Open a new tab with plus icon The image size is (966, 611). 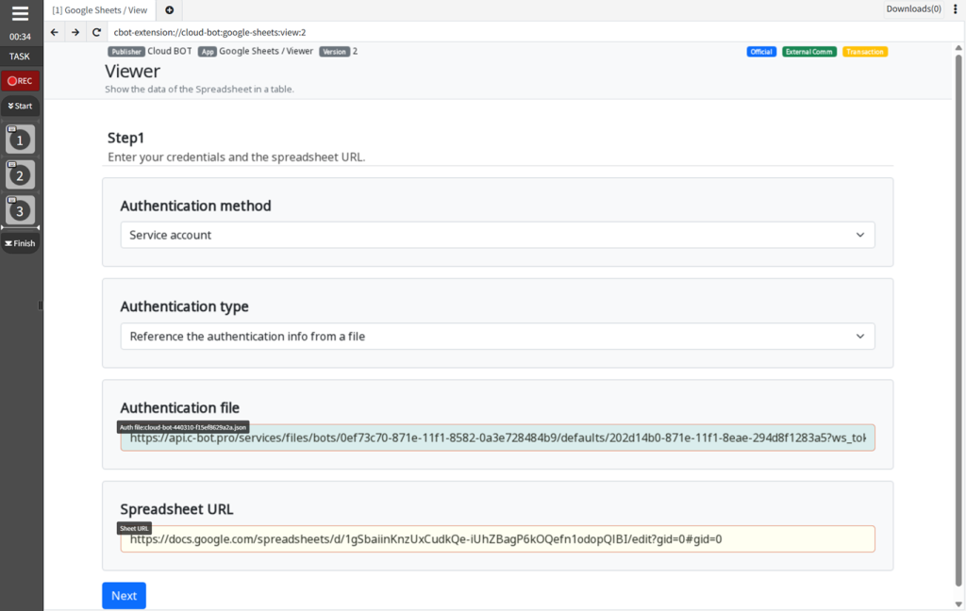click(x=170, y=9)
